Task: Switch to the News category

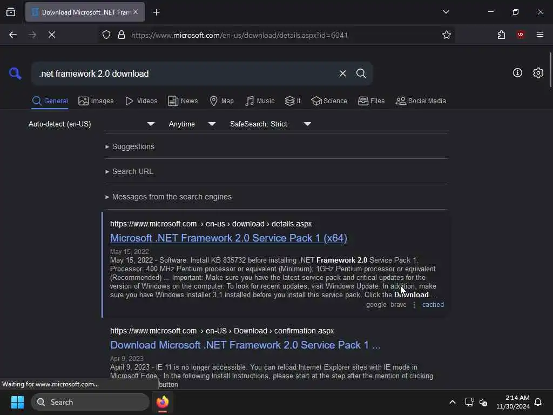Action: (183, 101)
